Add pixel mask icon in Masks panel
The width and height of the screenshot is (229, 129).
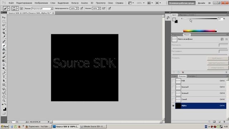pyautogui.click(x=222, y=39)
